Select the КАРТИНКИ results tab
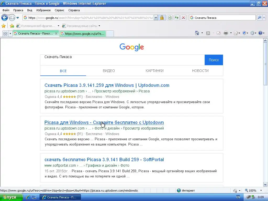This screenshot has height=201, width=268. coord(154,71)
